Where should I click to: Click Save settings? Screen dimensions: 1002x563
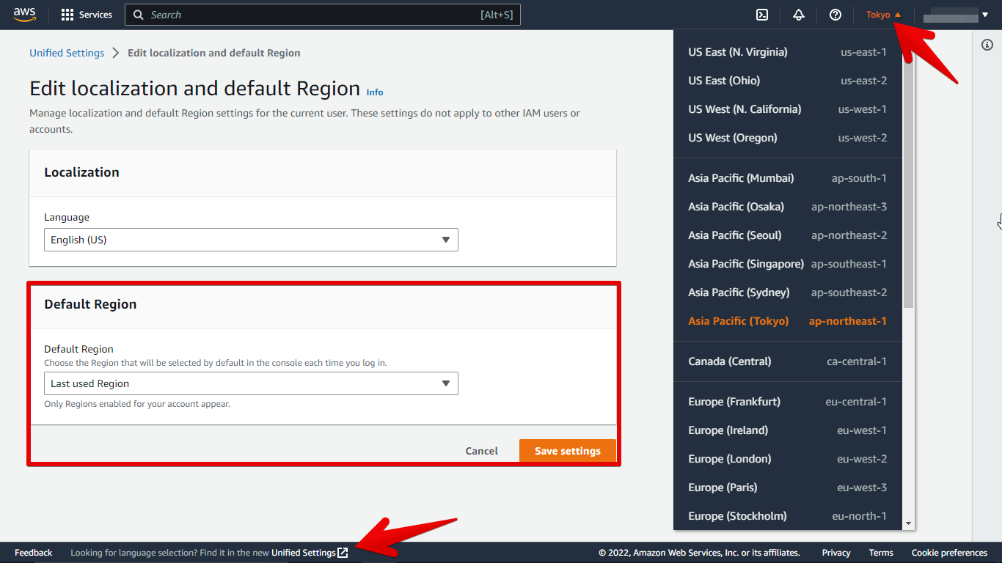[568, 451]
